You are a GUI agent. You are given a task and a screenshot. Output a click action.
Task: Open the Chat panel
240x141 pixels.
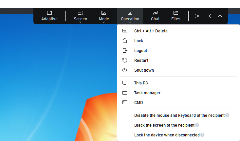(x=155, y=16)
